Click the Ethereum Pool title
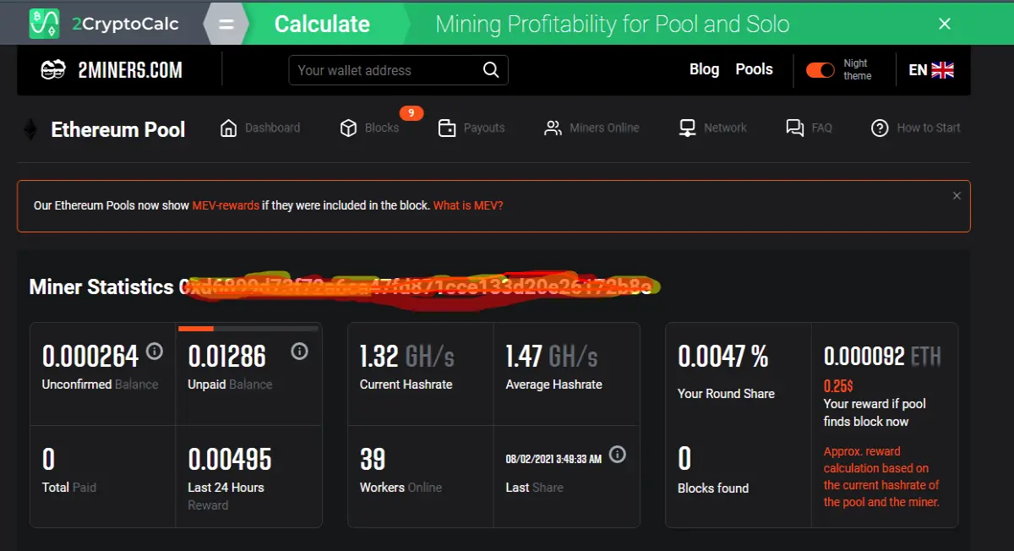The image size is (1014, 551). pos(118,129)
